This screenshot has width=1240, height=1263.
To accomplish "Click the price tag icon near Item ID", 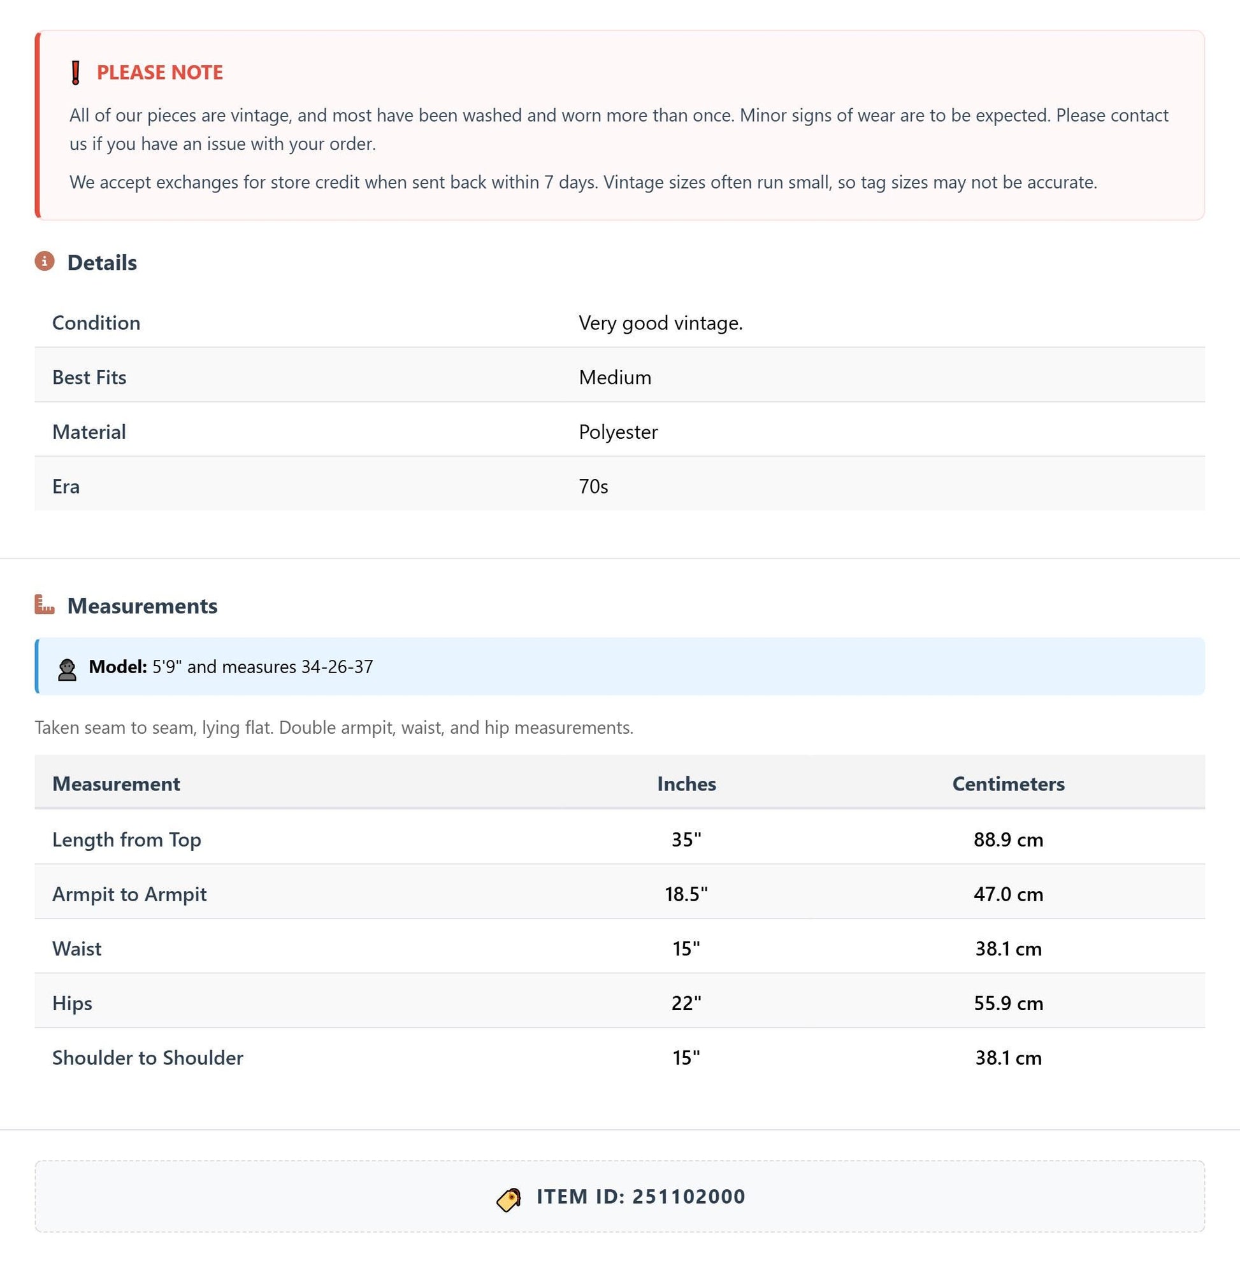I will [508, 1199].
